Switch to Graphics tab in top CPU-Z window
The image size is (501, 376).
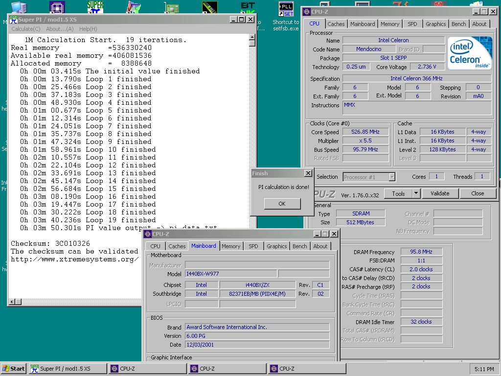click(435, 24)
